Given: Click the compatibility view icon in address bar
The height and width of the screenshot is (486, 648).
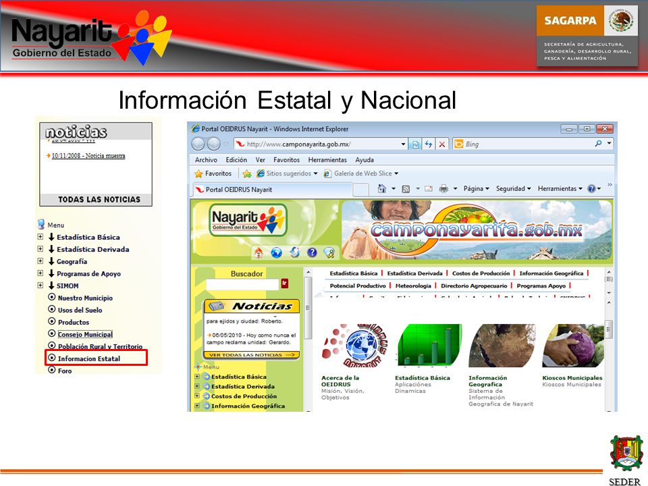Looking at the screenshot, I should click(x=415, y=144).
